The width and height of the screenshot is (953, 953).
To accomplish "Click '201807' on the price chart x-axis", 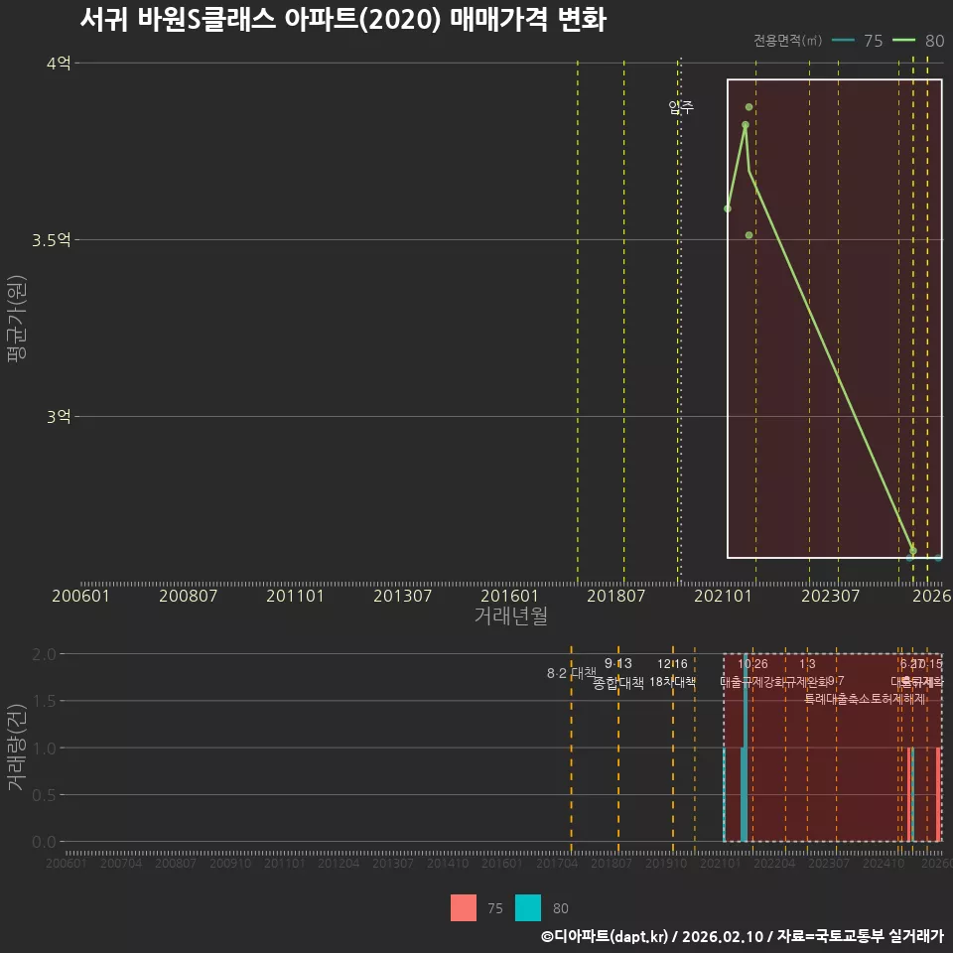I will (616, 596).
